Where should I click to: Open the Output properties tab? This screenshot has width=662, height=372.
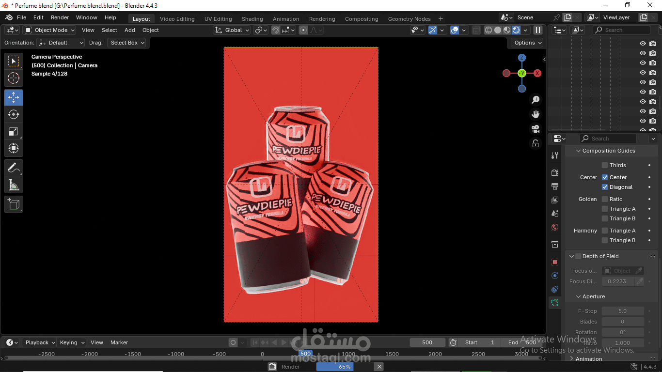(555, 186)
